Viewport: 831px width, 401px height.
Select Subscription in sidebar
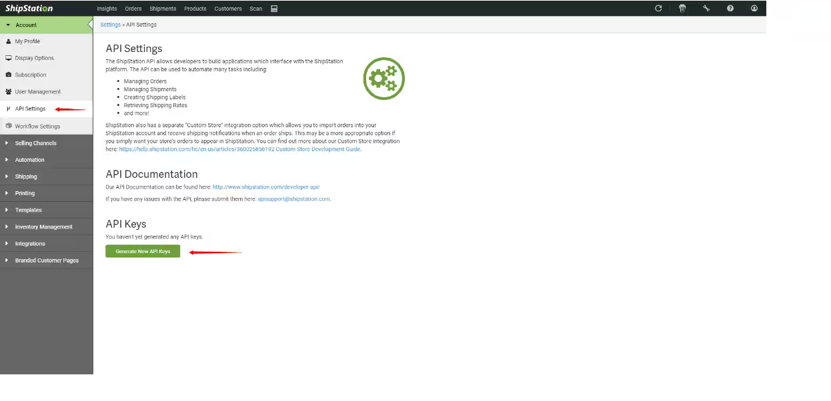pyautogui.click(x=31, y=75)
